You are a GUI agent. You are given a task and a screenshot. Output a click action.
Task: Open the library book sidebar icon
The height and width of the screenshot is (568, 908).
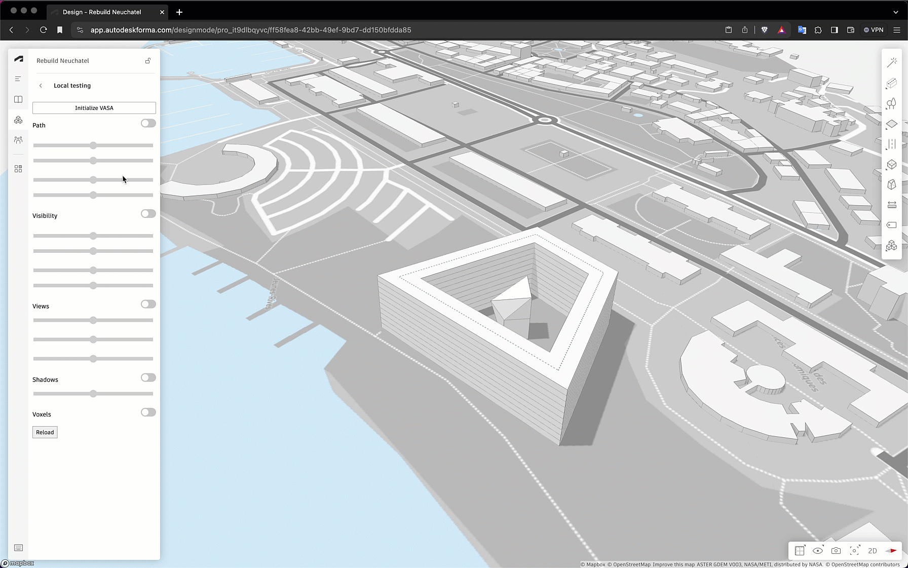[18, 99]
